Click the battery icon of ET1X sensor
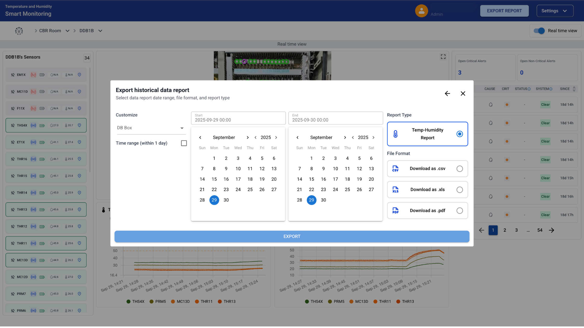 [42, 142]
